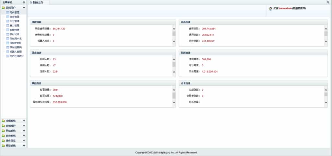
Task: Expand the 冲值系统 section with plus
Action: point(24,121)
